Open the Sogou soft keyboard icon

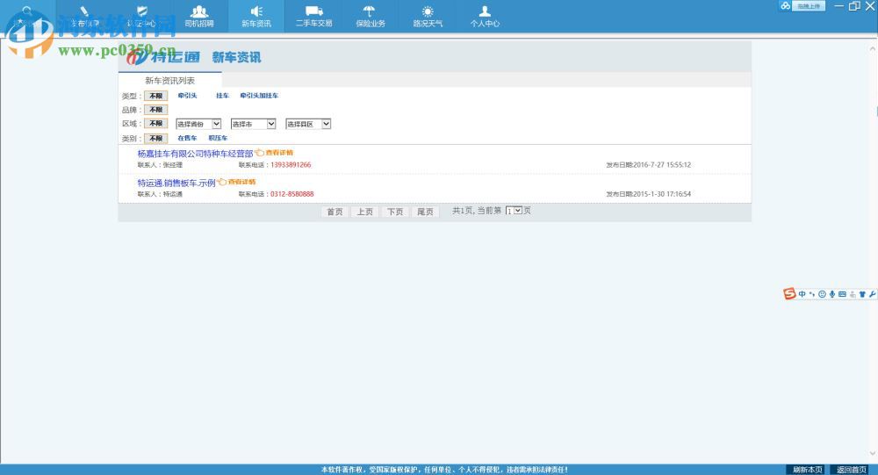point(842,294)
